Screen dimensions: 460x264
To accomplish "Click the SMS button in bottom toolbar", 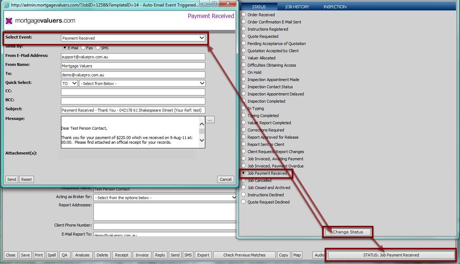I will (x=188, y=255).
